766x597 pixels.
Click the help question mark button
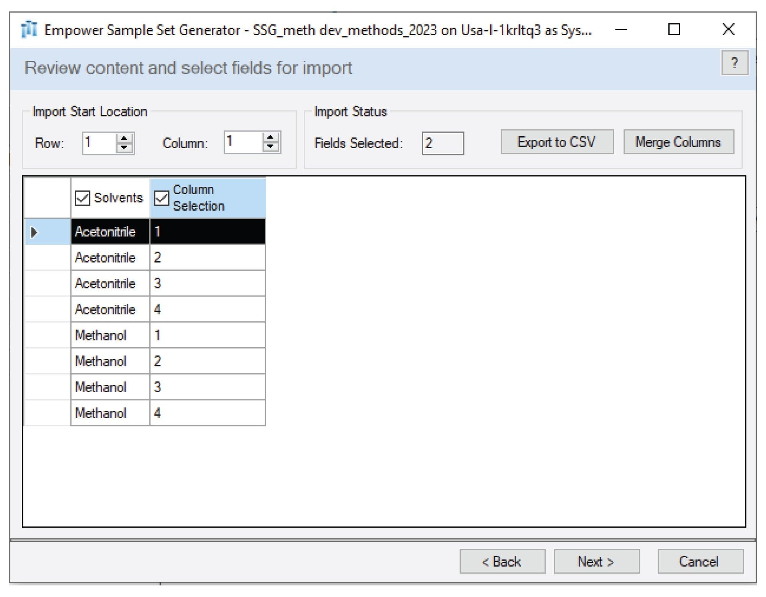tap(734, 63)
